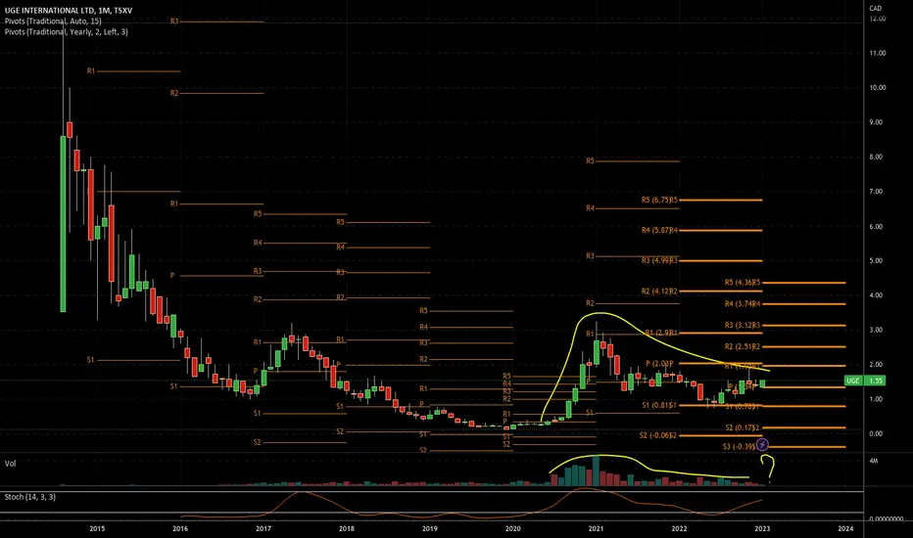Click the 2021 label on the time axis
The height and width of the screenshot is (538, 913).
[596, 528]
